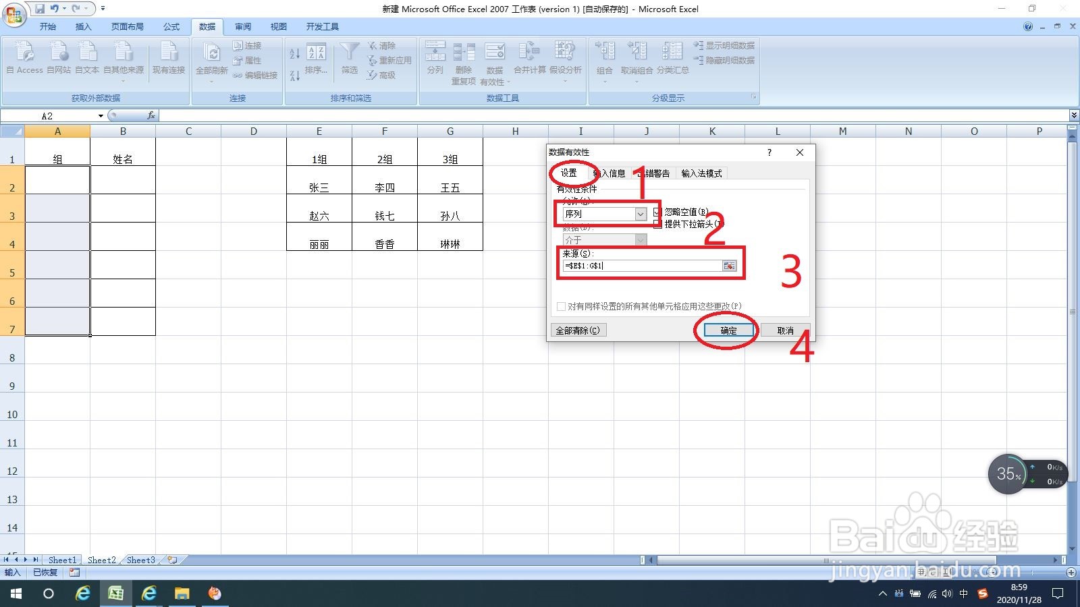Click the 编辑链接 edit links item
The image size is (1080, 607).
(256, 75)
